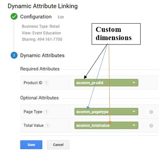Click the blue Save button
Screen dimensions: 160x152
(x=31, y=144)
